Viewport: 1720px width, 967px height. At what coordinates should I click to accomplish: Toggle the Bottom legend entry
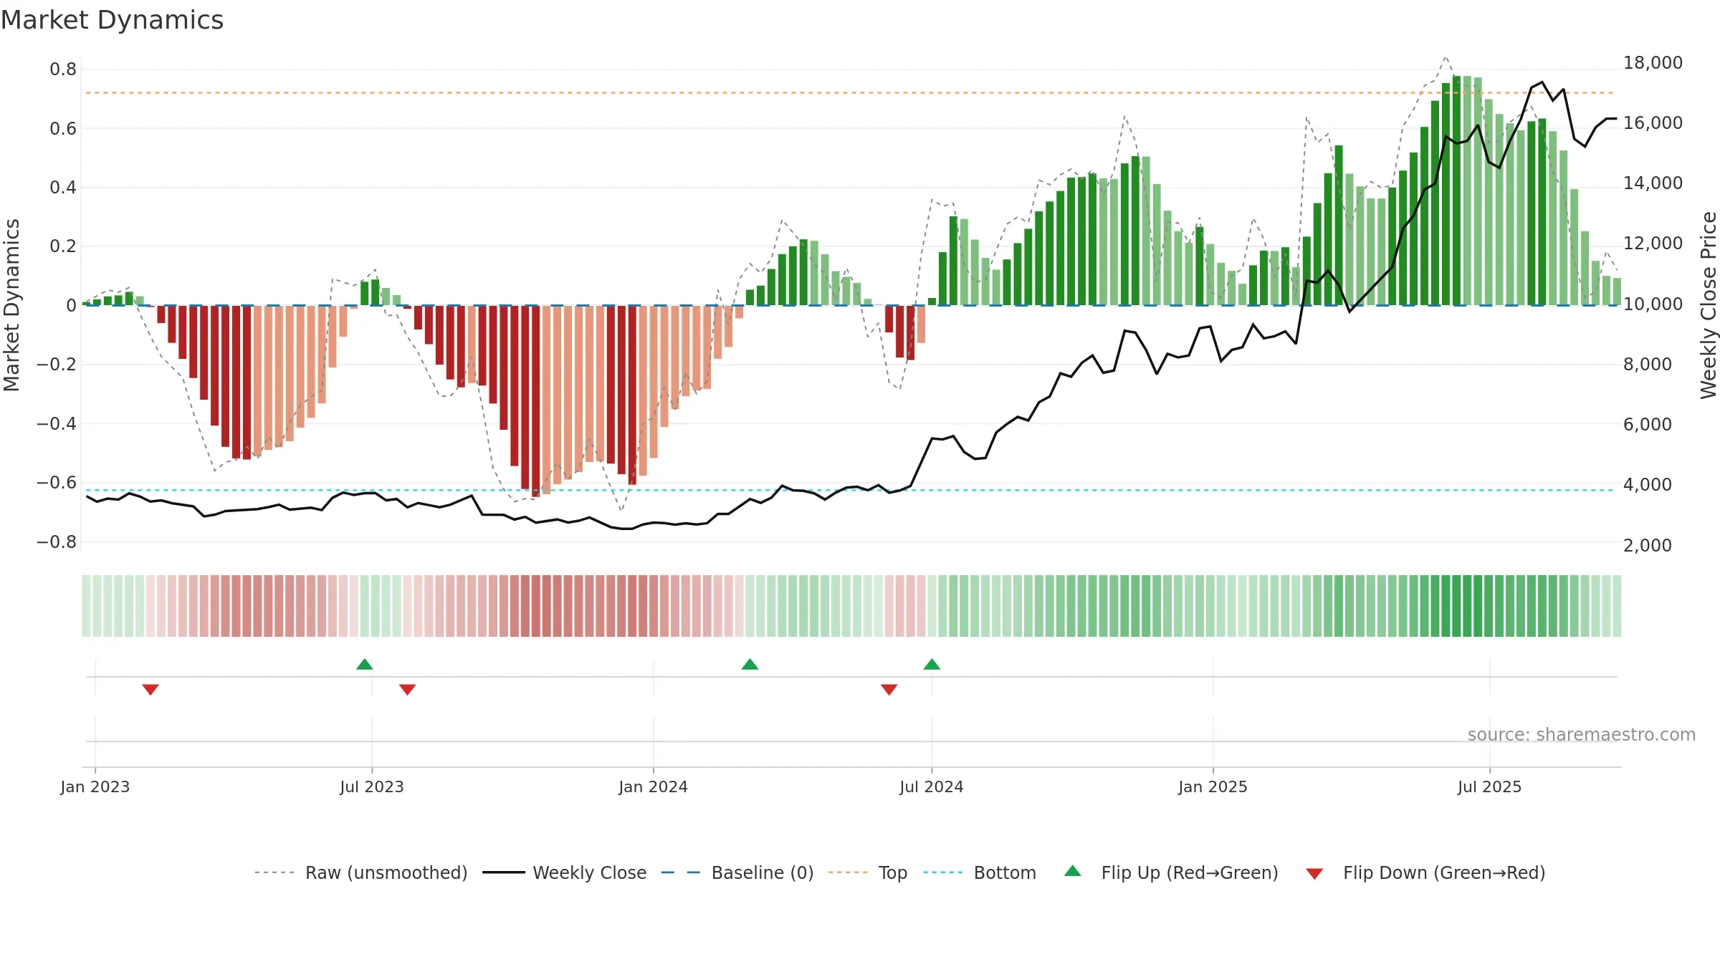point(980,872)
